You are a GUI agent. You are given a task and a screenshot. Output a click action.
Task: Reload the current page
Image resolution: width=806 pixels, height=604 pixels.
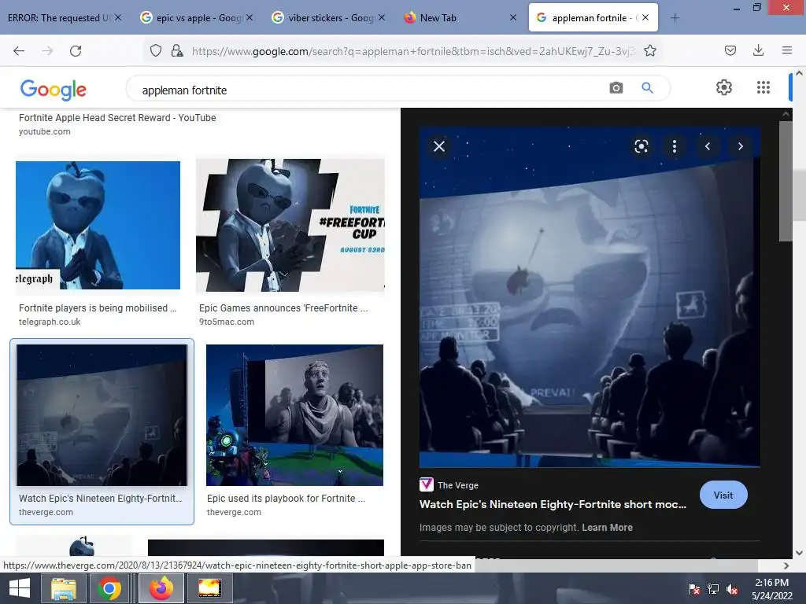coord(76,50)
